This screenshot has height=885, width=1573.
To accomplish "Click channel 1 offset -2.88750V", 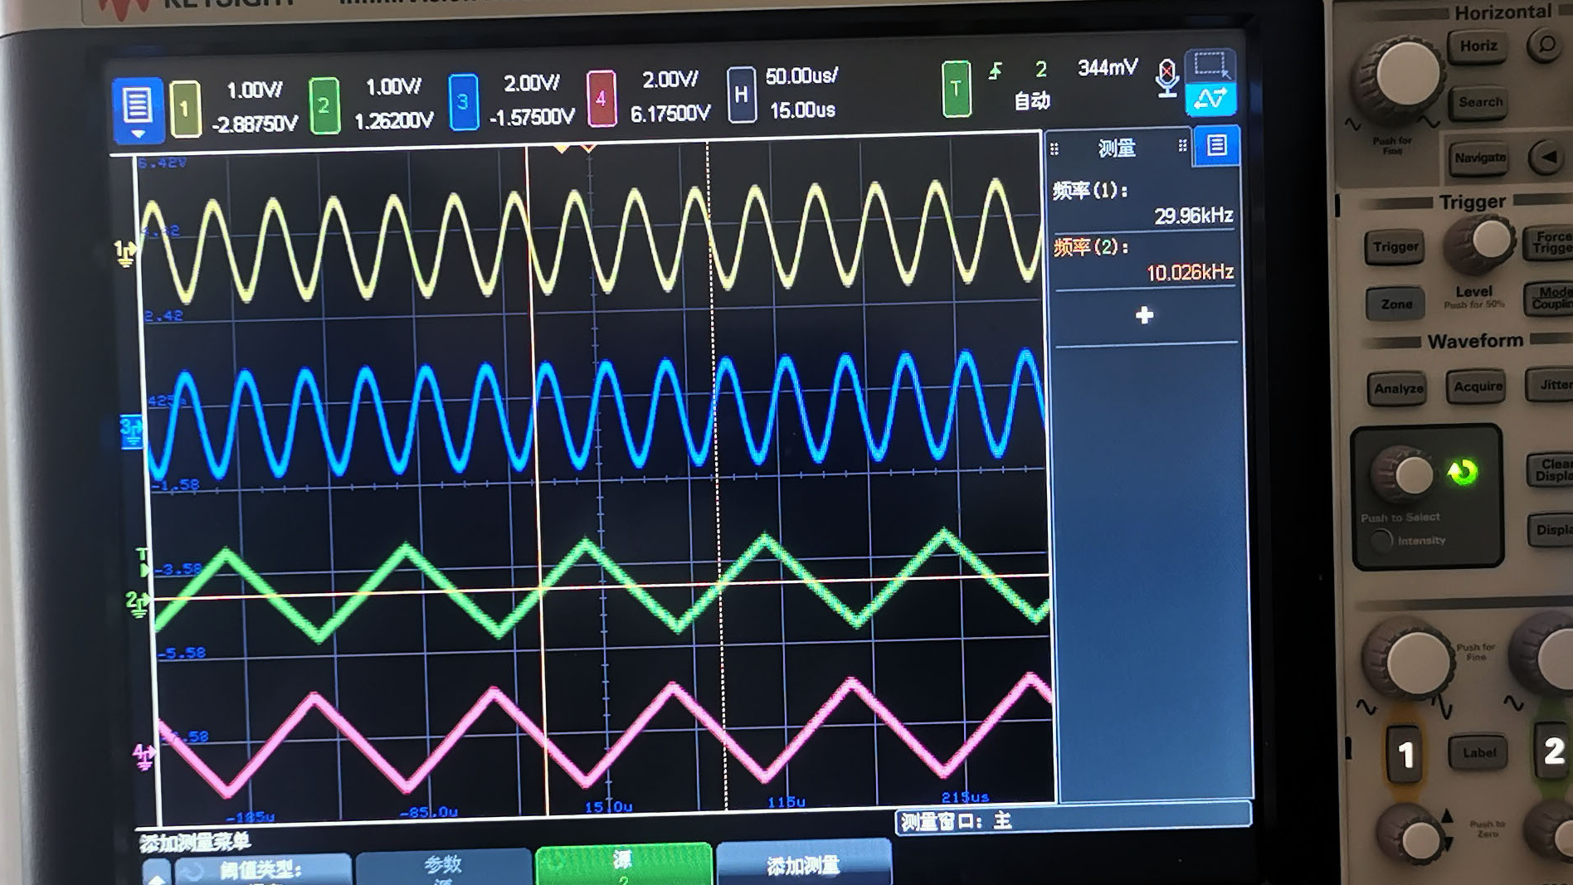I will pos(255,124).
